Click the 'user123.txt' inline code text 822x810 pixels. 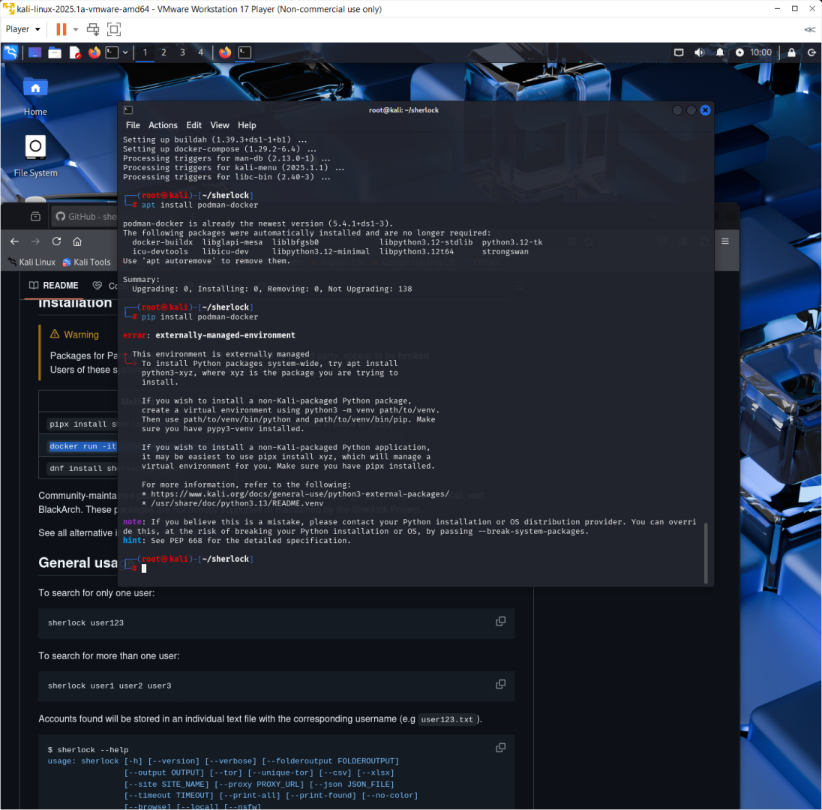point(447,719)
